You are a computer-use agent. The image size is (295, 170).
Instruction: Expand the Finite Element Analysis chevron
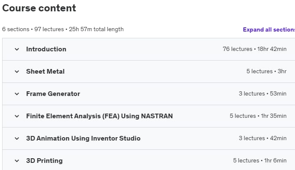(17, 116)
